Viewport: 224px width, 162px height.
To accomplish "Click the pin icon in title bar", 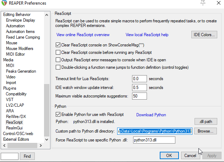I will click(x=203, y=3).
